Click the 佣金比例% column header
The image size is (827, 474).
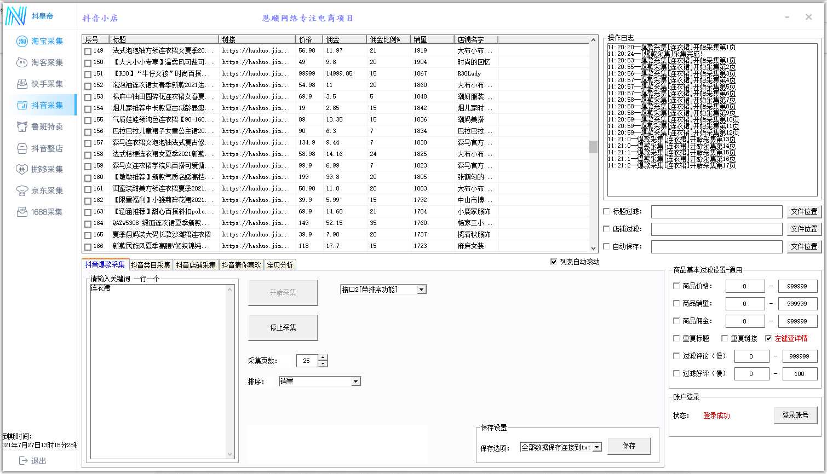pyautogui.click(x=389, y=39)
